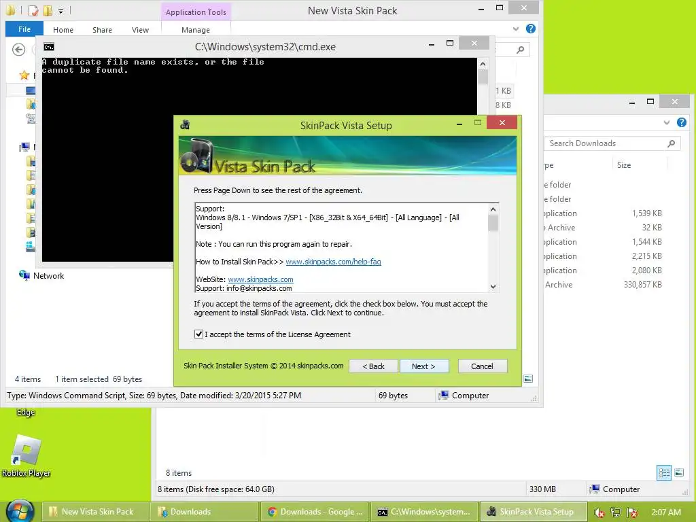This screenshot has width=696, height=522.
Task: Open the File tab in New Vista Skin Pack
Action: pos(24,29)
